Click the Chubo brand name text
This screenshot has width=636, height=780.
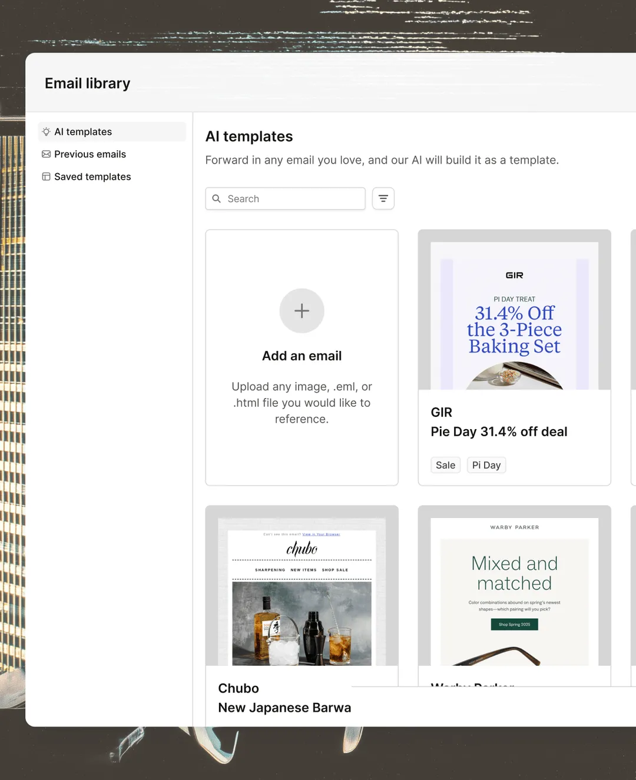[x=238, y=688]
